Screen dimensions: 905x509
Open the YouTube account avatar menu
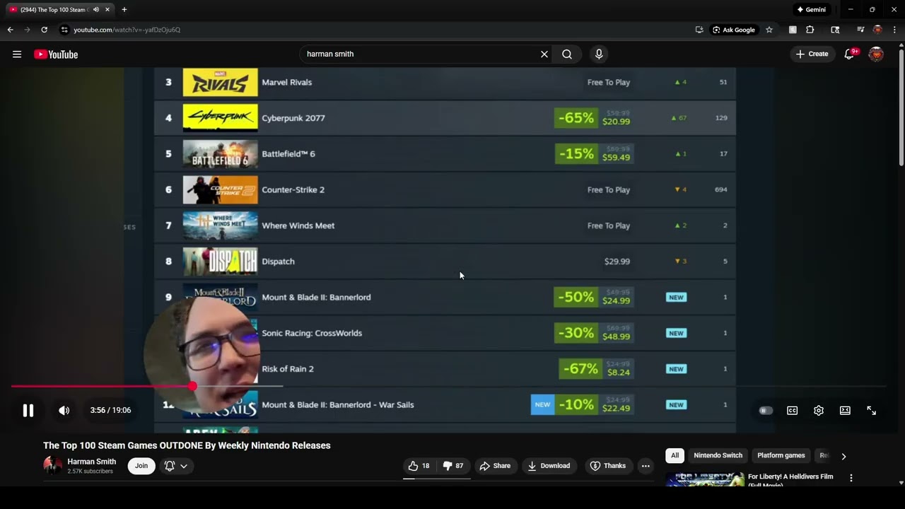pyautogui.click(x=876, y=54)
